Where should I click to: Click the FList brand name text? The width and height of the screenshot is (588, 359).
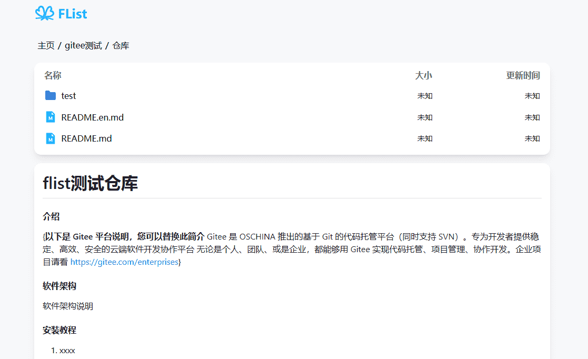coord(73,14)
